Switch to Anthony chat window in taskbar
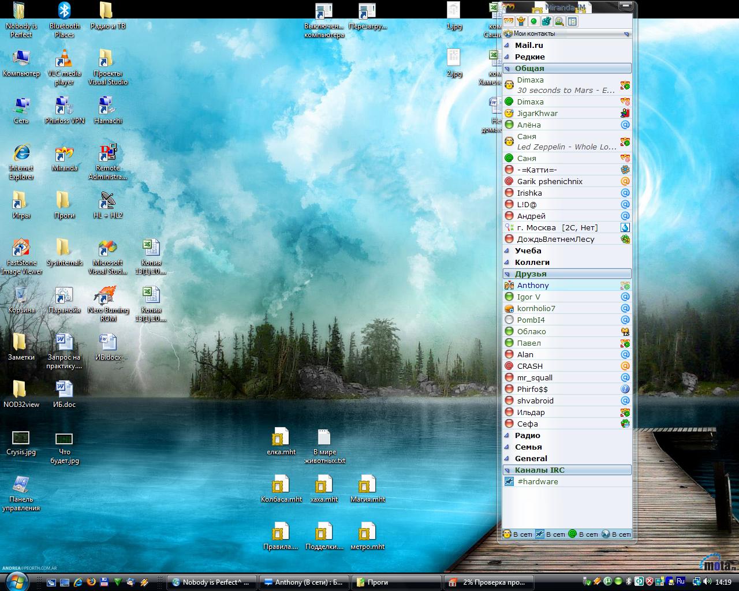 pyautogui.click(x=303, y=582)
